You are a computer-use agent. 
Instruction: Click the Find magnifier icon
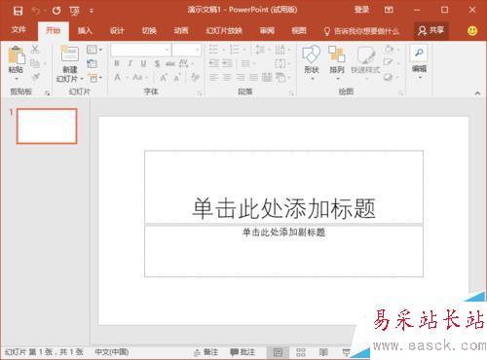419,53
